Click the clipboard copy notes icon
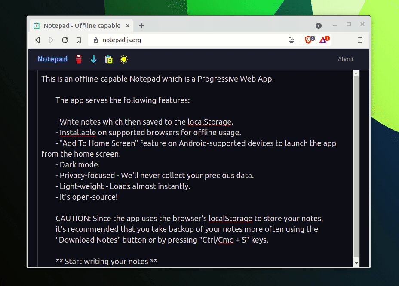The image size is (399, 286). click(x=109, y=59)
